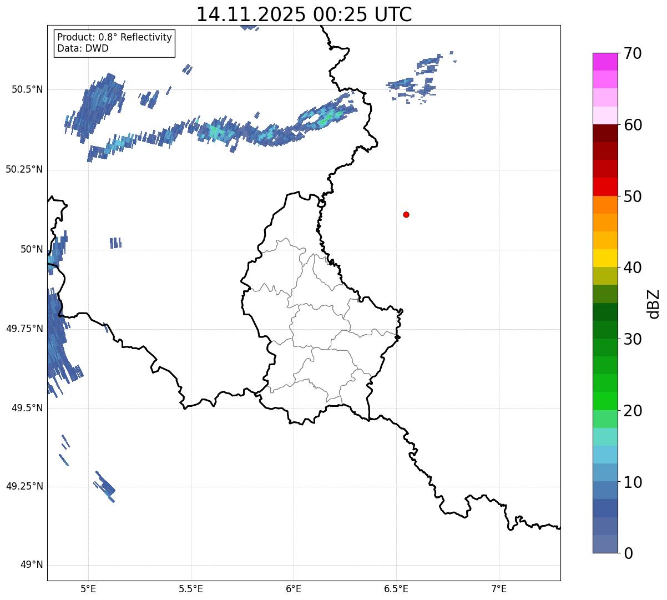Click the 49.25°N latitude label
The image size is (667, 600).
(24, 486)
